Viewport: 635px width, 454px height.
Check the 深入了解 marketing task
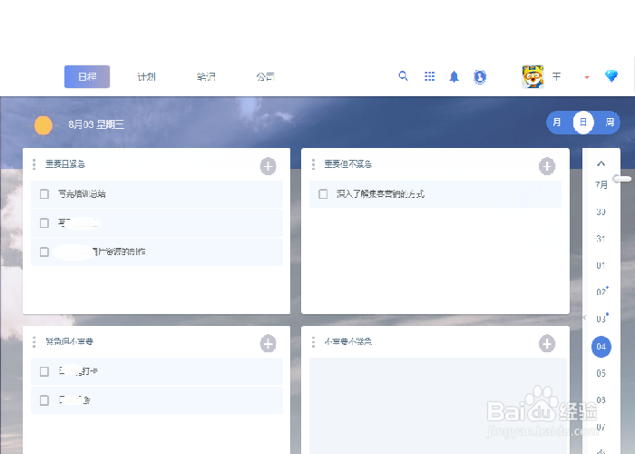(x=323, y=193)
